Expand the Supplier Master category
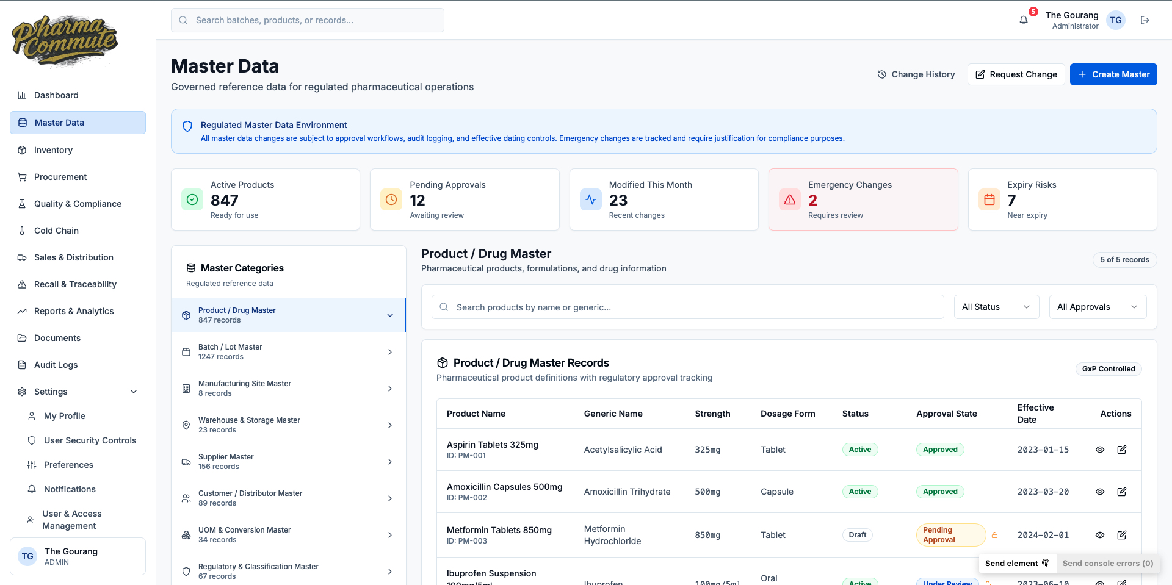1172x585 pixels. 390,462
